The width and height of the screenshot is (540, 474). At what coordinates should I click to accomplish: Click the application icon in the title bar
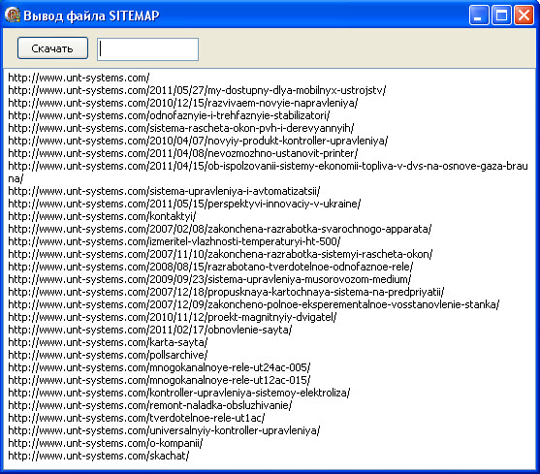click(13, 15)
